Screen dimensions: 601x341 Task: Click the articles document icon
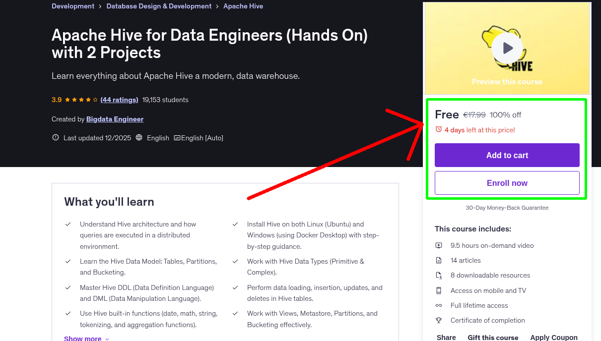439,260
